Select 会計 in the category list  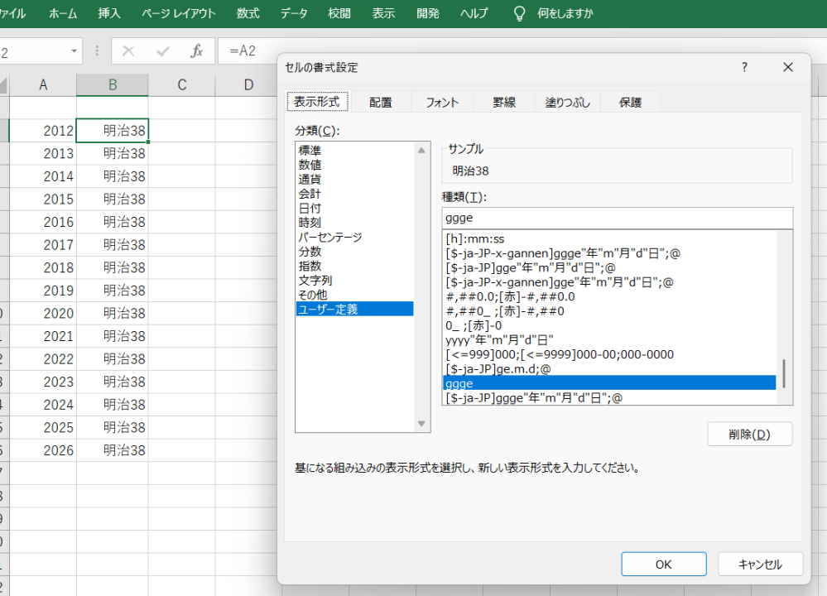click(x=354, y=194)
